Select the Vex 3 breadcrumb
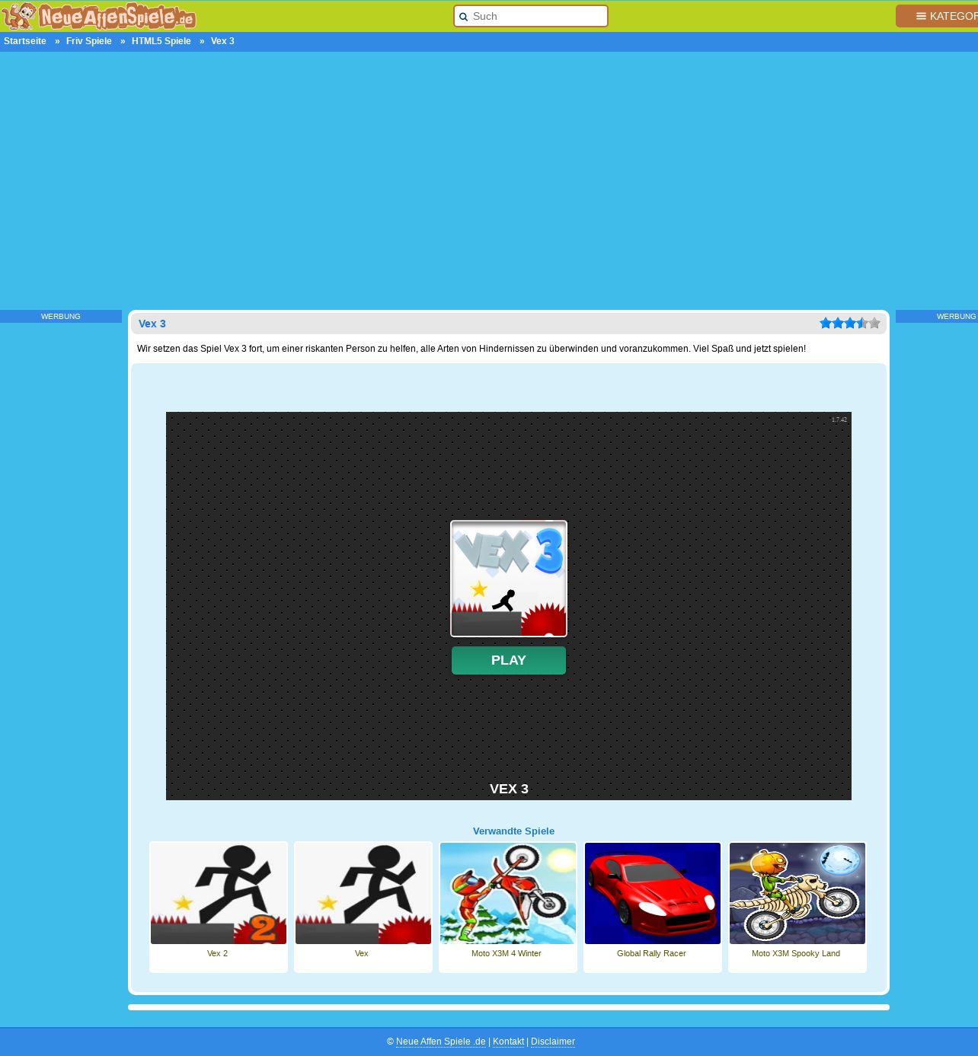The image size is (978, 1056). pyautogui.click(x=222, y=41)
